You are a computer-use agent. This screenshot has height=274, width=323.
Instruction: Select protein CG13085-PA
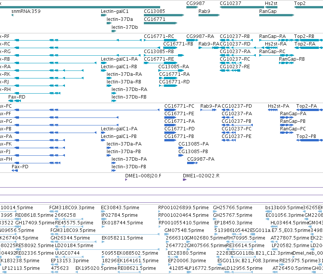(181, 148)
